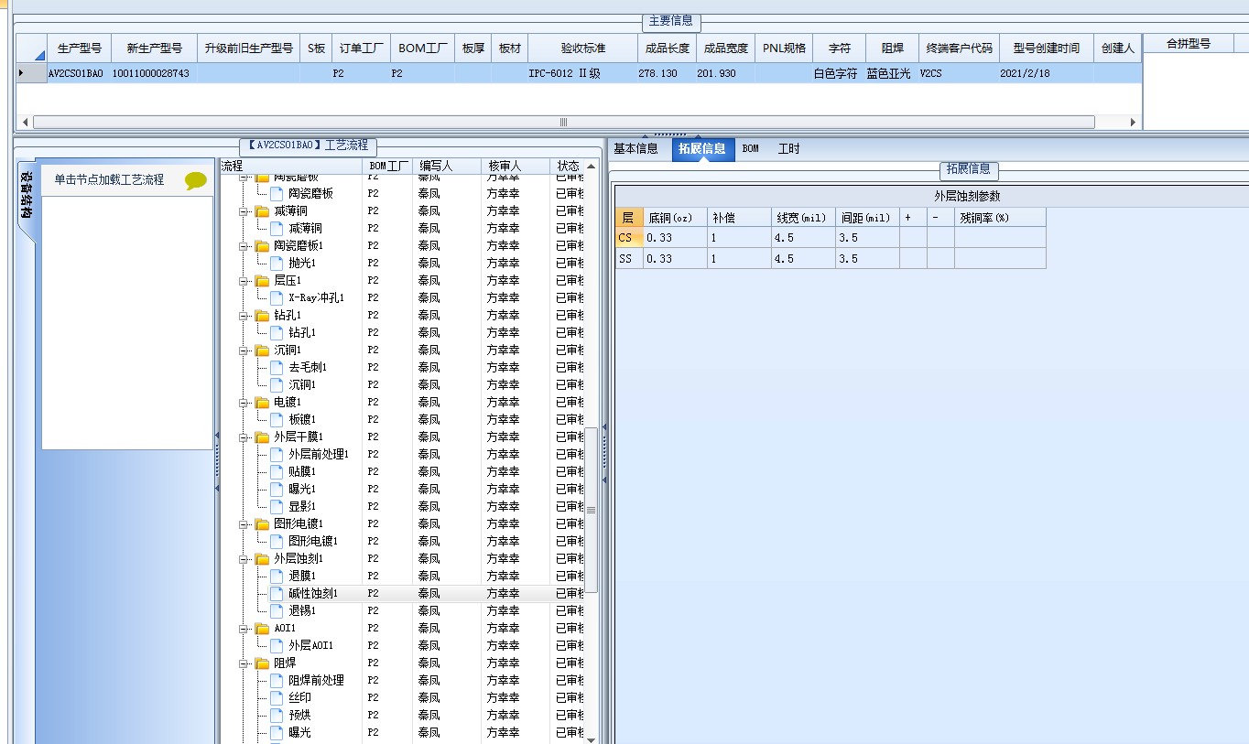Click the 10011000028743 cell
Image resolution: width=1249 pixels, height=744 pixels.
[154, 73]
